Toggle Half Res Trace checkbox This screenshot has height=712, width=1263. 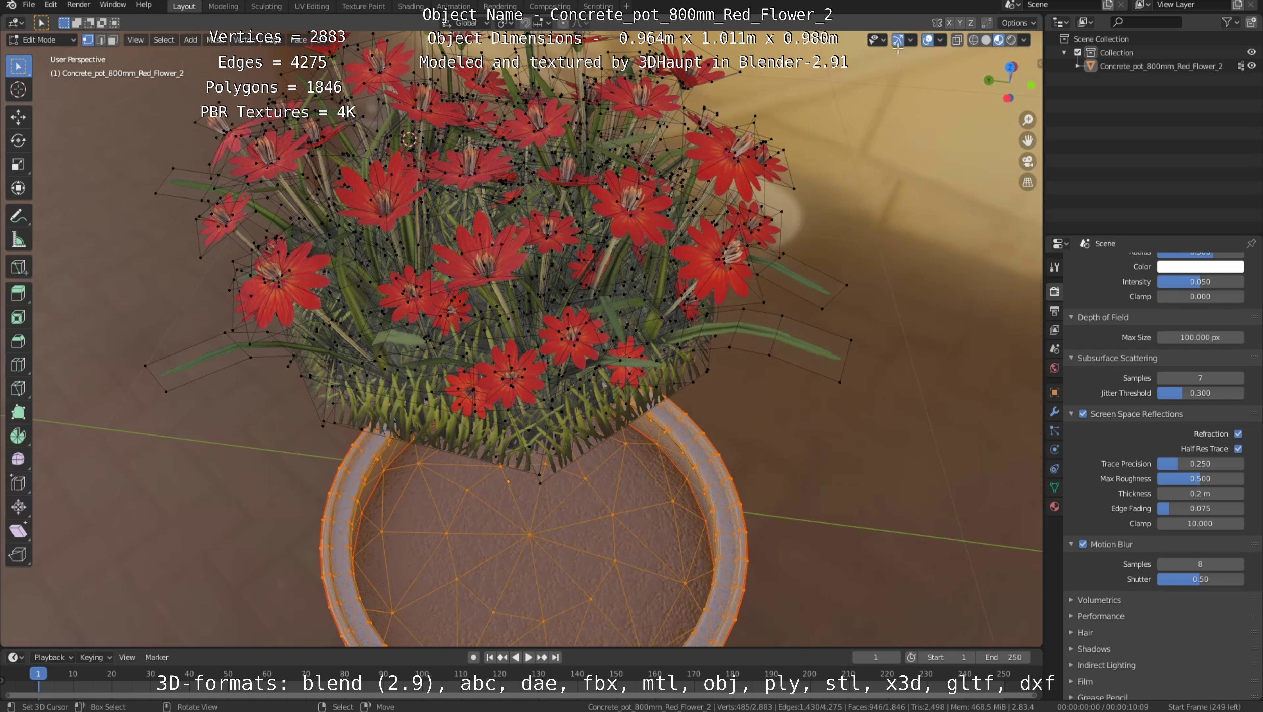(x=1238, y=449)
